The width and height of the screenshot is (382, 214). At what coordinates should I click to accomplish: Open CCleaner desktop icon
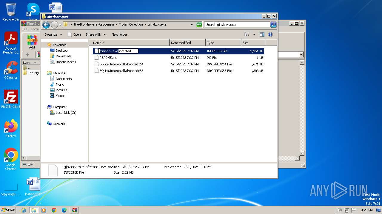pos(11,70)
